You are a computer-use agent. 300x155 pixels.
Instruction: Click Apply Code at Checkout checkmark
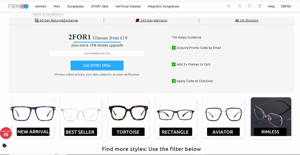[174, 81]
